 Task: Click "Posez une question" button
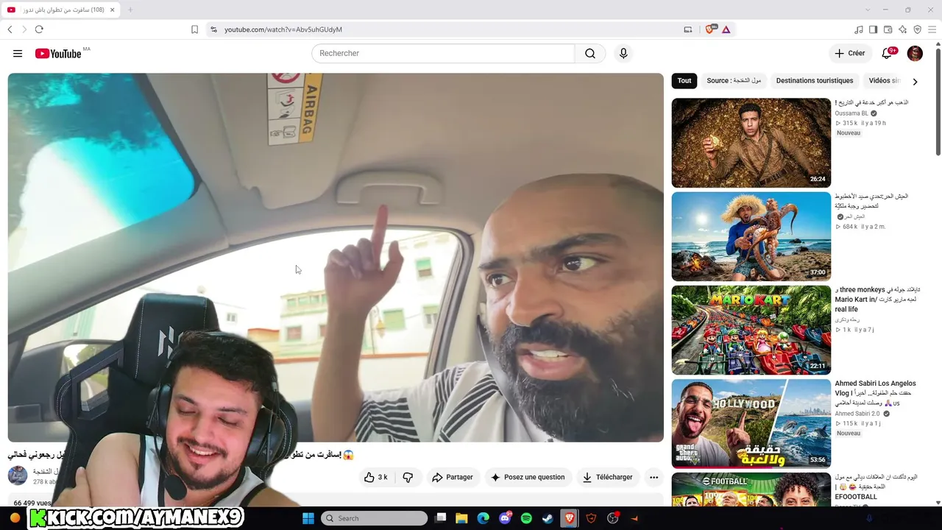pos(528,477)
